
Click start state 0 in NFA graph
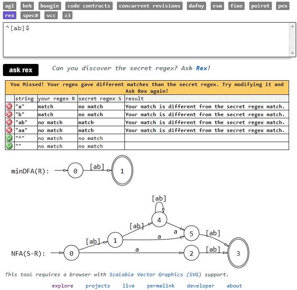[x=71, y=253]
